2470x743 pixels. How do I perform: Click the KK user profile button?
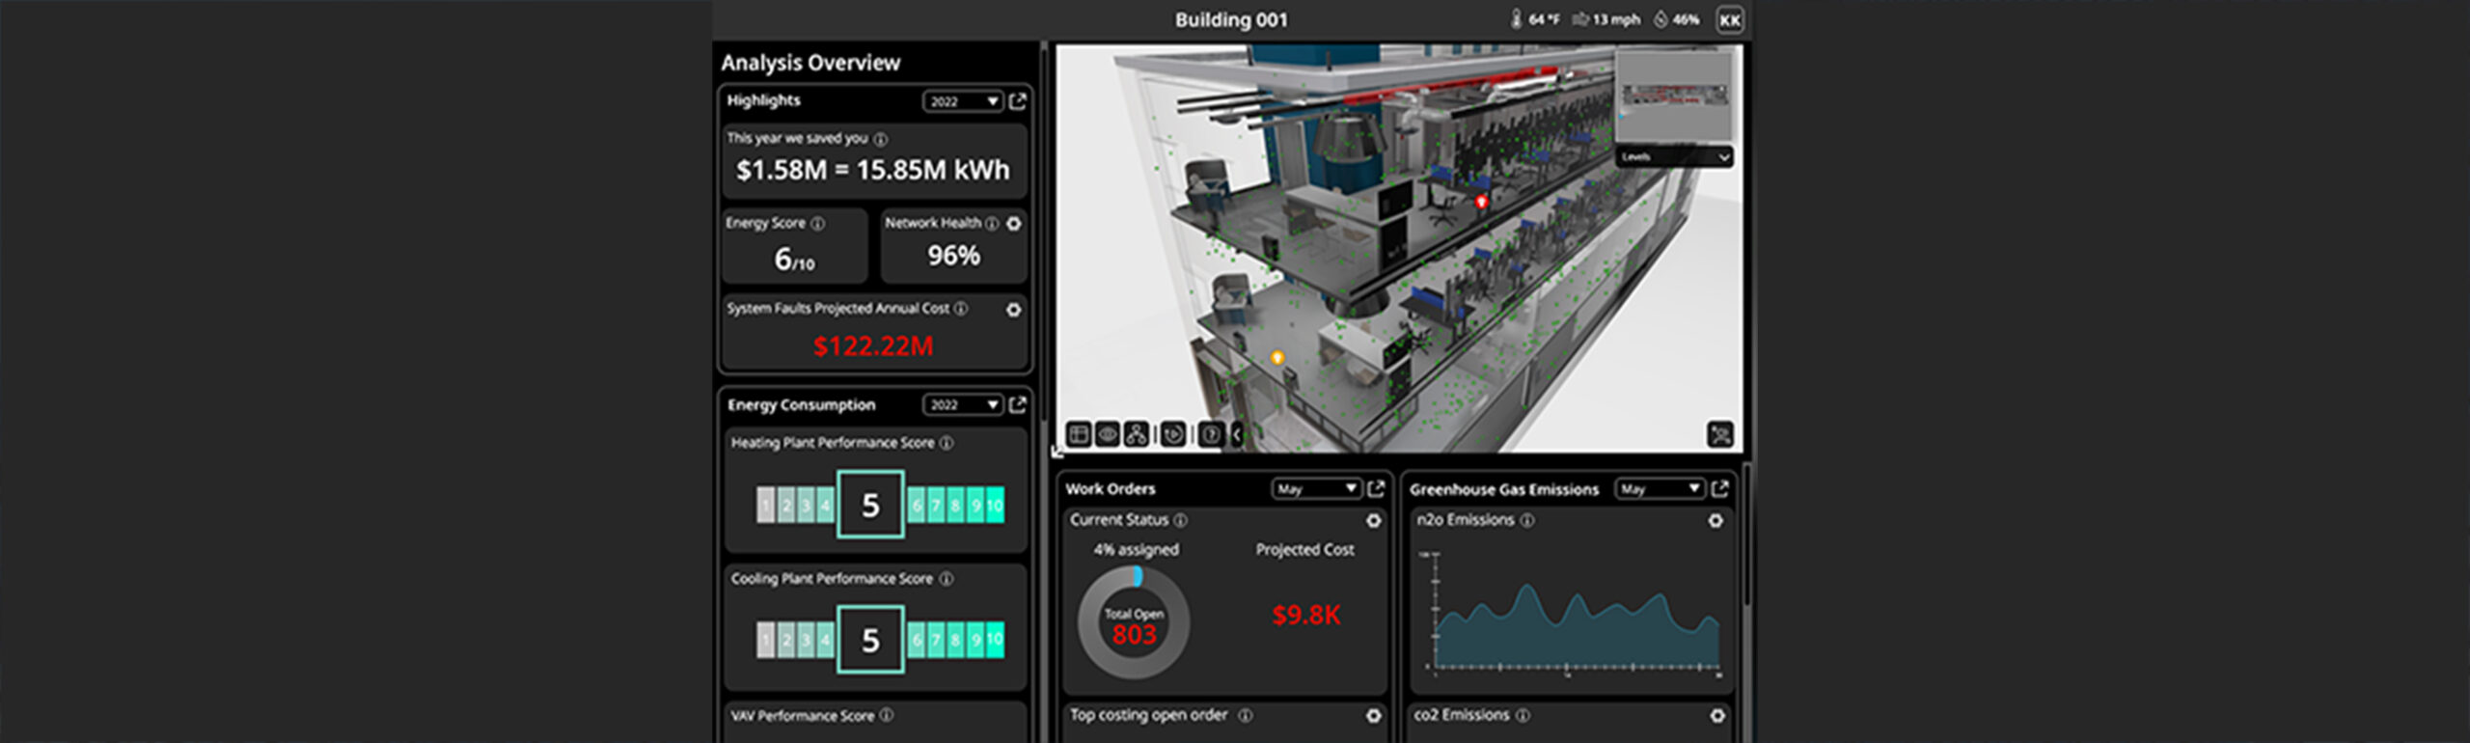[1729, 20]
